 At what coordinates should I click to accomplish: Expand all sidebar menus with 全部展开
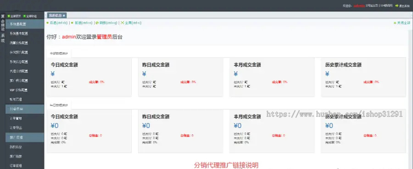pyautogui.click(x=14, y=16)
